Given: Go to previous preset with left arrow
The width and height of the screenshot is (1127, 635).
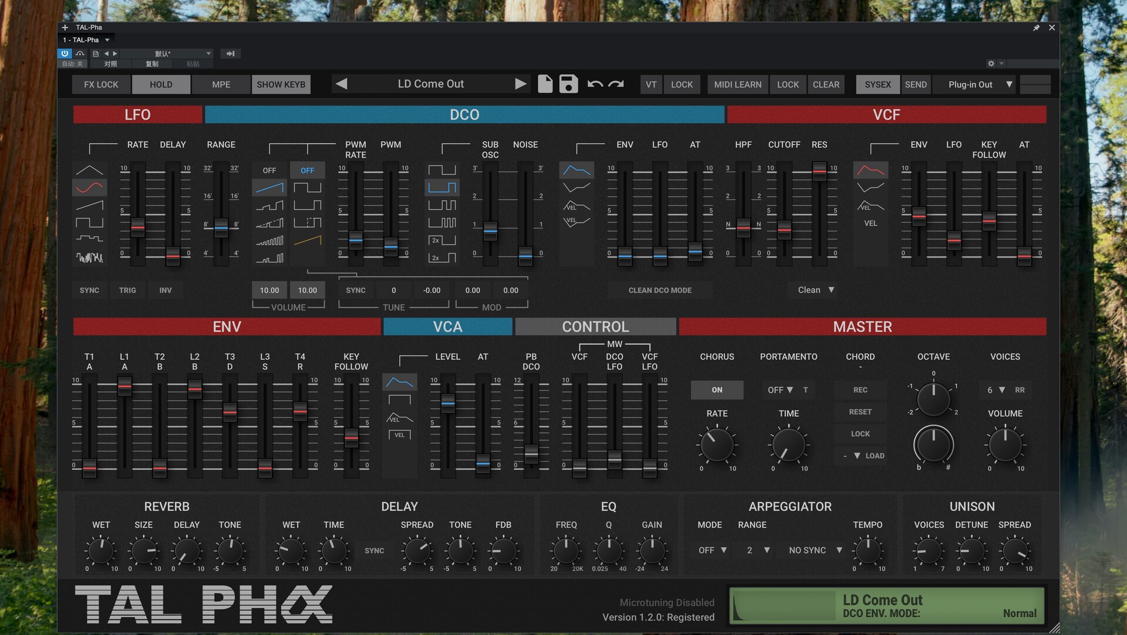Looking at the screenshot, I should 342,84.
